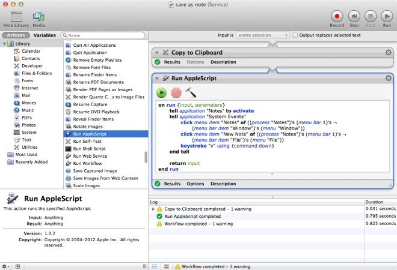Enable Output replaces selected text checkbox

click(295, 35)
